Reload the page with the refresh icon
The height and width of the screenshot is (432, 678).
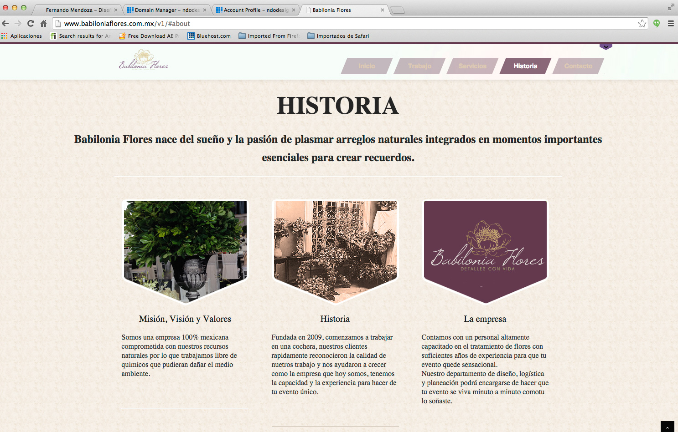pos(31,23)
